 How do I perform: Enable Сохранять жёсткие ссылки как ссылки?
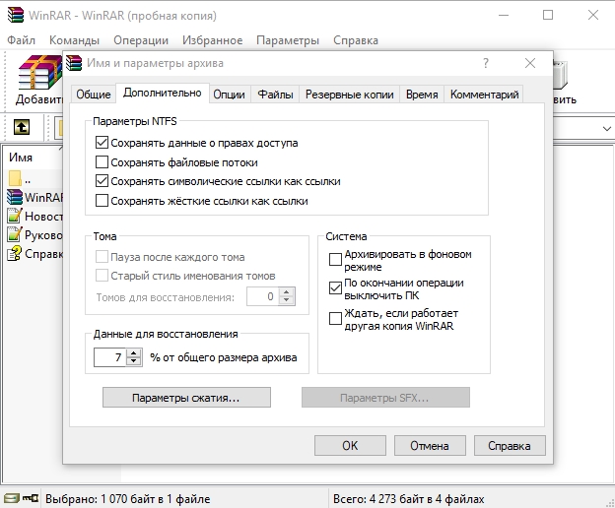[x=102, y=201]
